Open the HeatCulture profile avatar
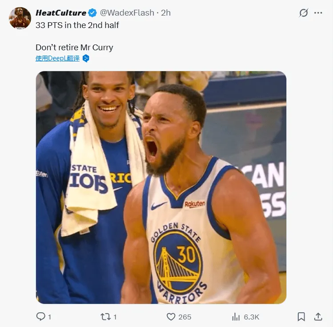The height and width of the screenshot is (327, 333). [20, 18]
